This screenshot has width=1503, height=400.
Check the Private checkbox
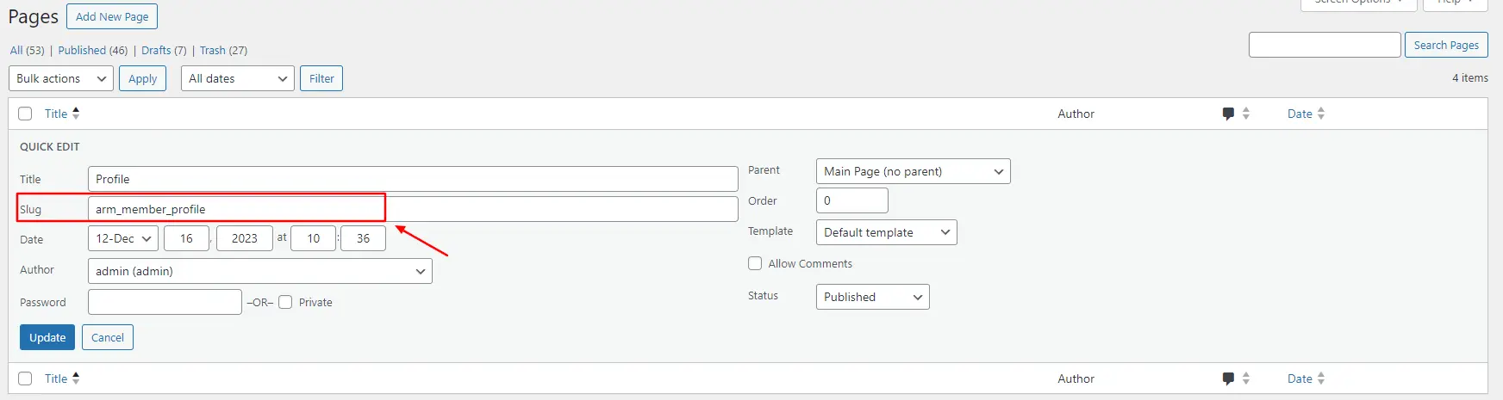(285, 302)
